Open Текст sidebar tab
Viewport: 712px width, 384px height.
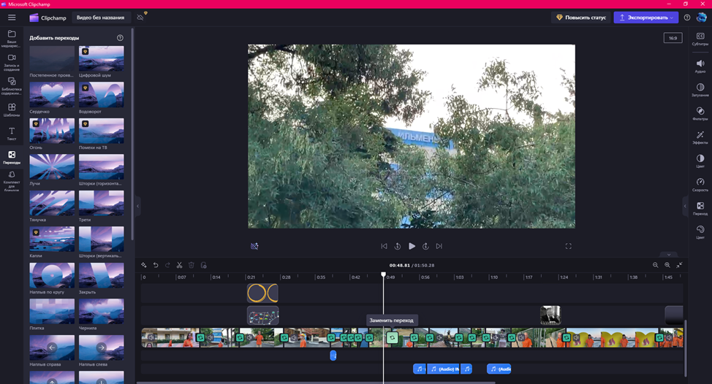(x=12, y=134)
